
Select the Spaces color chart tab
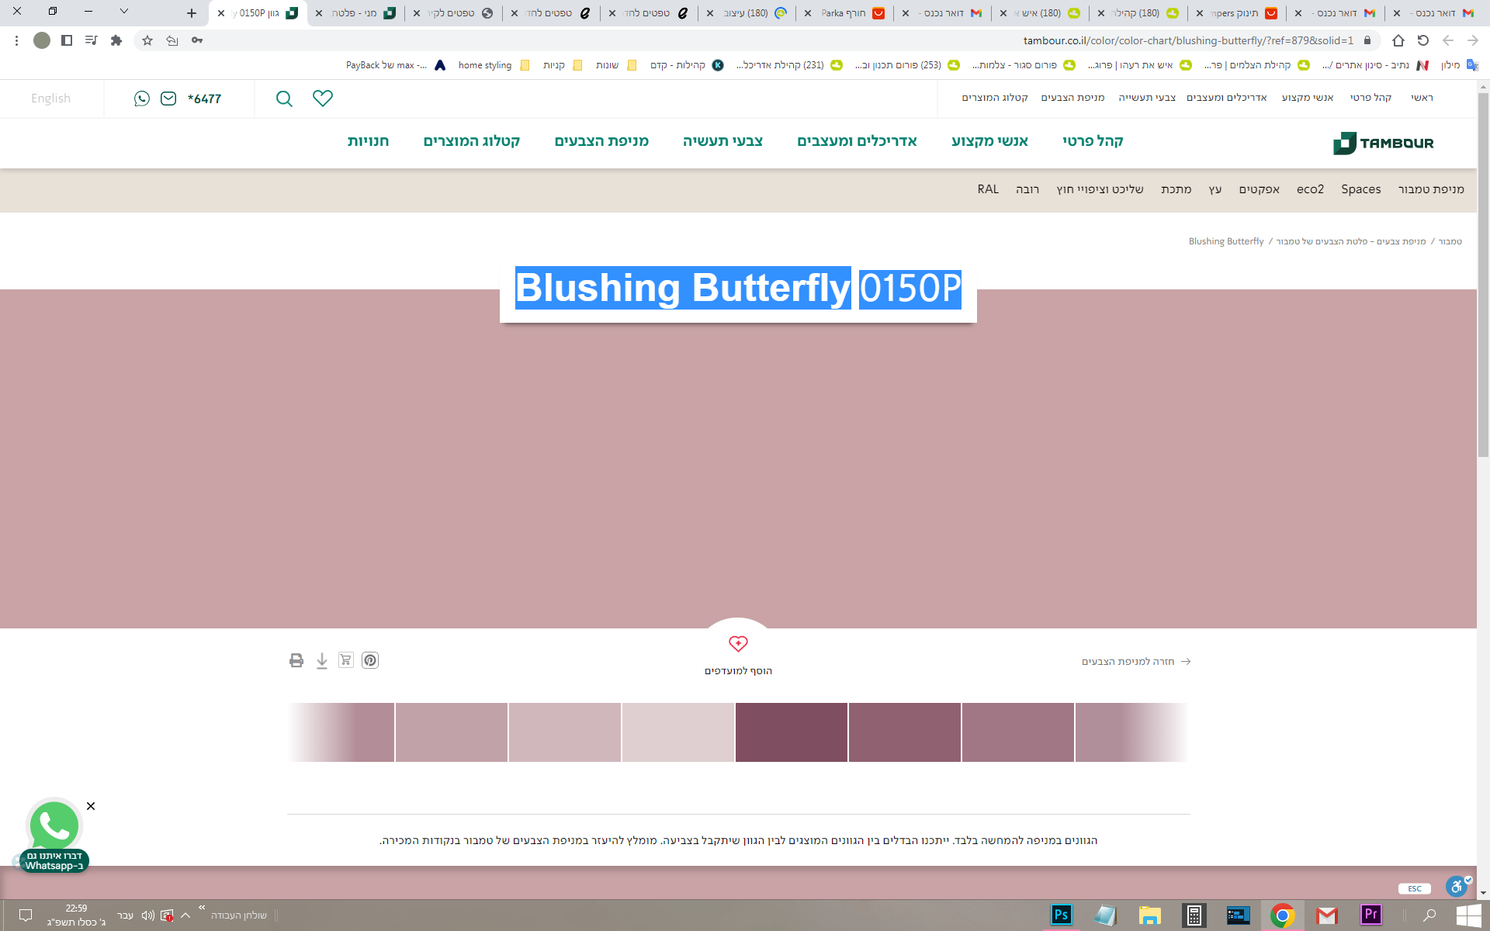coord(1360,189)
